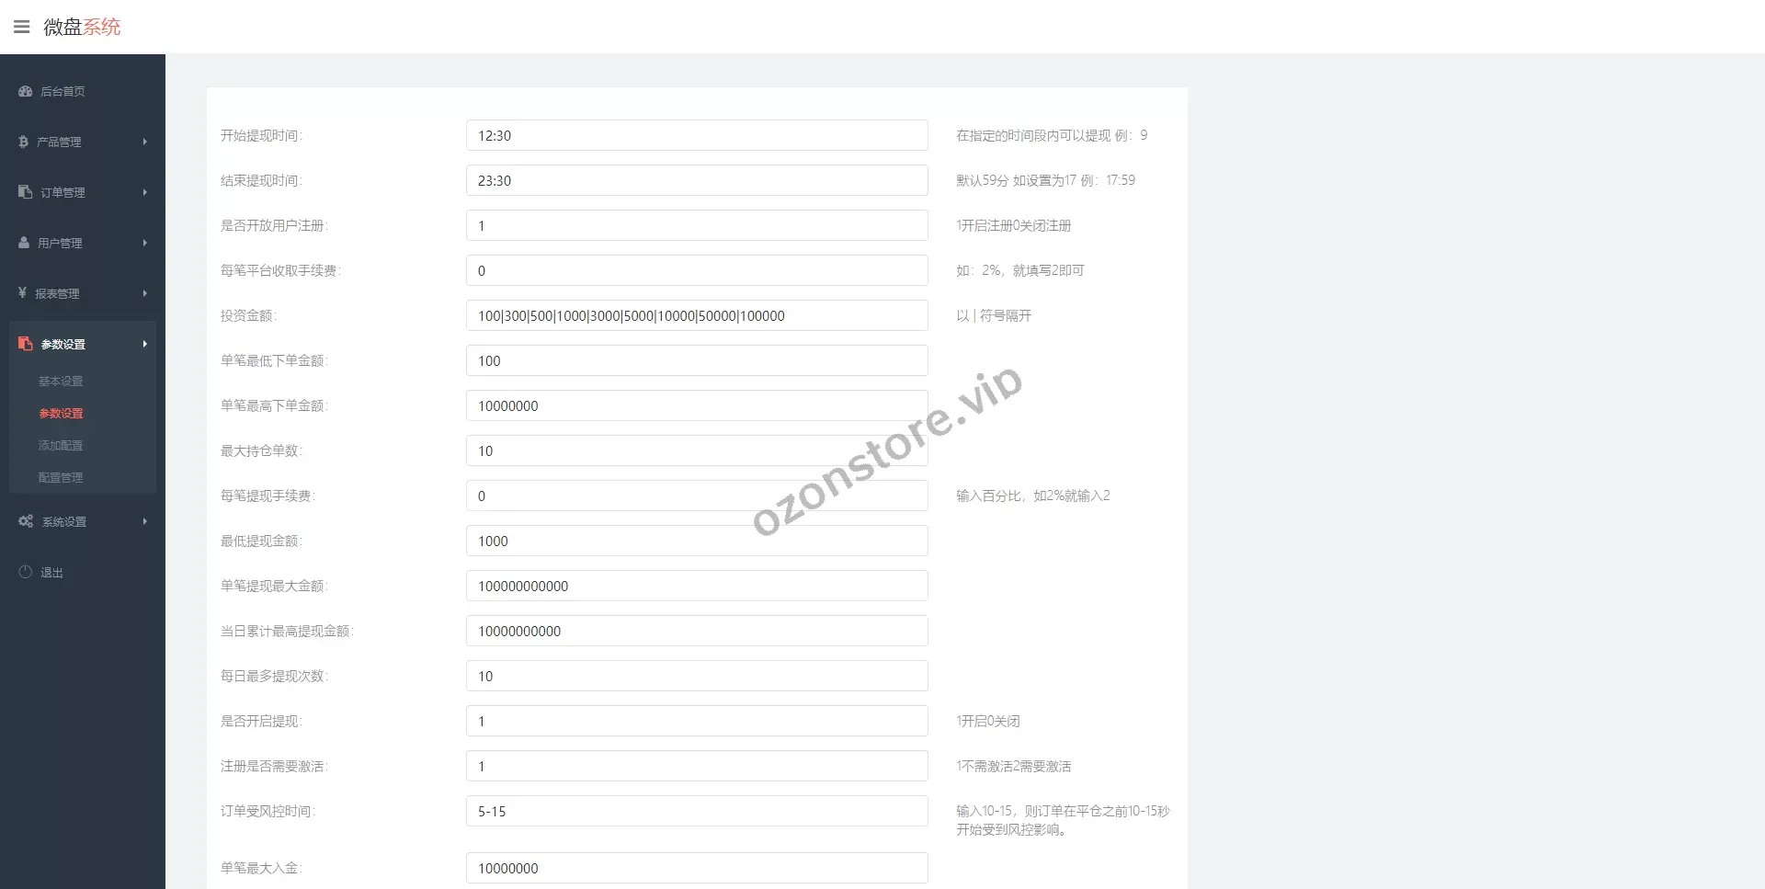Click the 产品管理 coin icon
The height and width of the screenshot is (889, 1765).
[x=24, y=142]
